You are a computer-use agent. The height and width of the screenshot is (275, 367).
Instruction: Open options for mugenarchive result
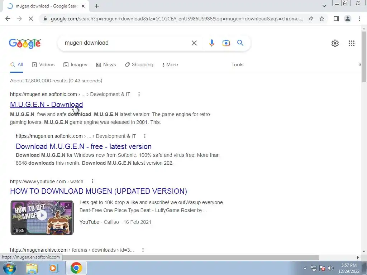[143, 250]
